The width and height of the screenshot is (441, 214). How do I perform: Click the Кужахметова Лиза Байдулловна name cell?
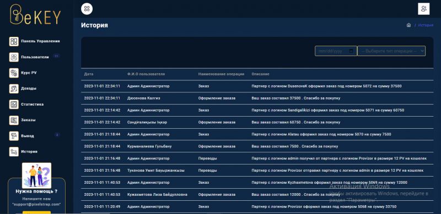(x=157, y=195)
